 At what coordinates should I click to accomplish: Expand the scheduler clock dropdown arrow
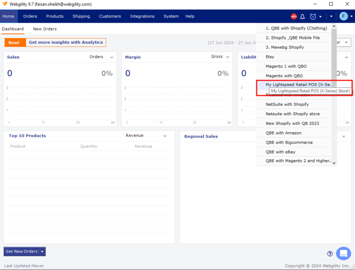click(320, 17)
